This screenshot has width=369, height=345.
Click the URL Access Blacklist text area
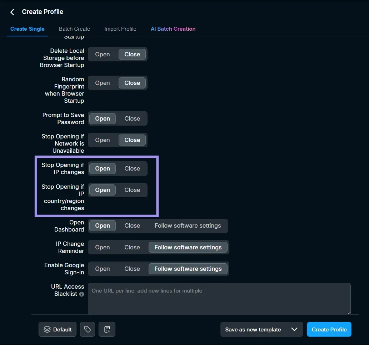pyautogui.click(x=219, y=299)
